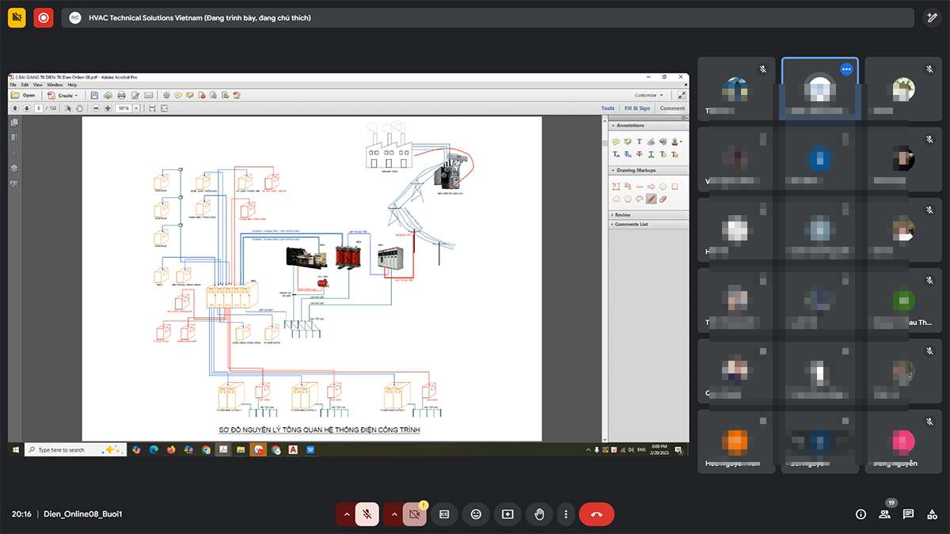The image size is (950, 534).
Task: Unmute the microphone in the call bar
Action: point(367,514)
